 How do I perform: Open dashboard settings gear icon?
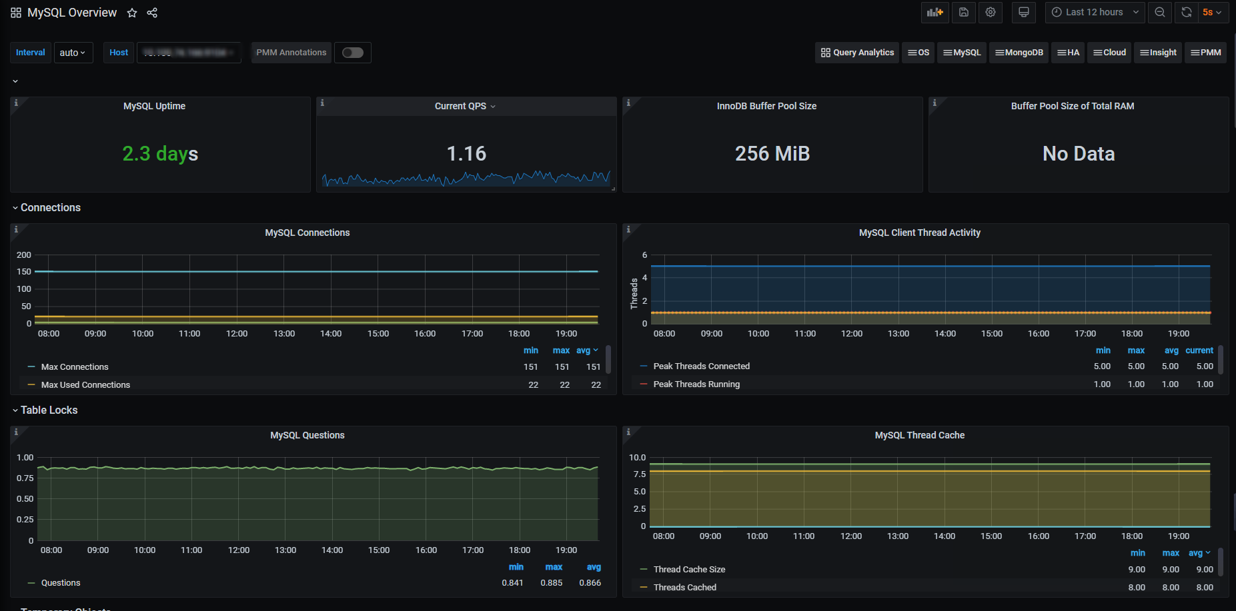(x=991, y=13)
